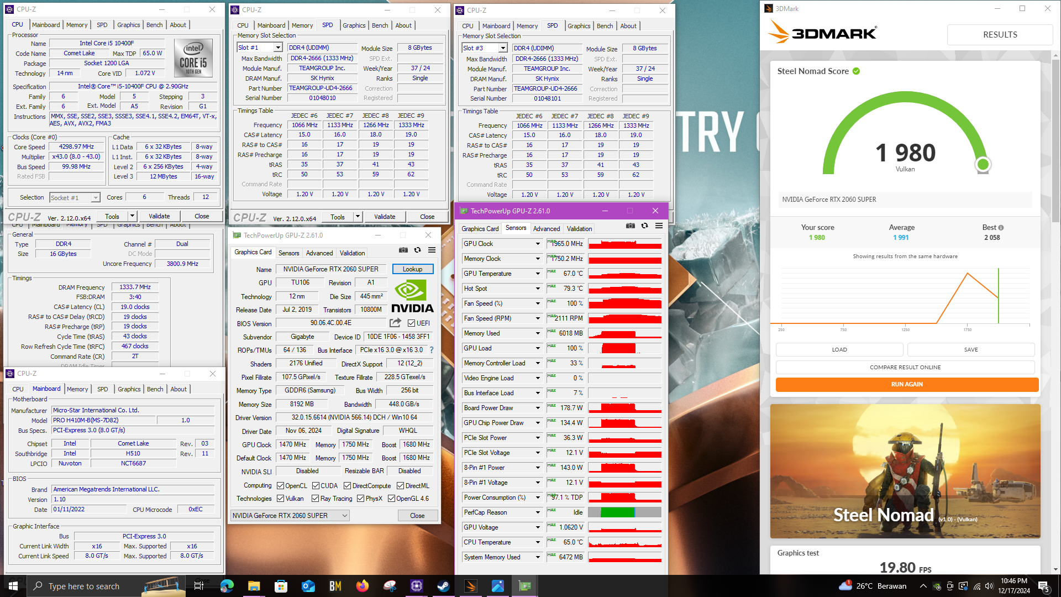
Task: Switch to GPU-Z taskbar icon
Action: (x=525, y=586)
